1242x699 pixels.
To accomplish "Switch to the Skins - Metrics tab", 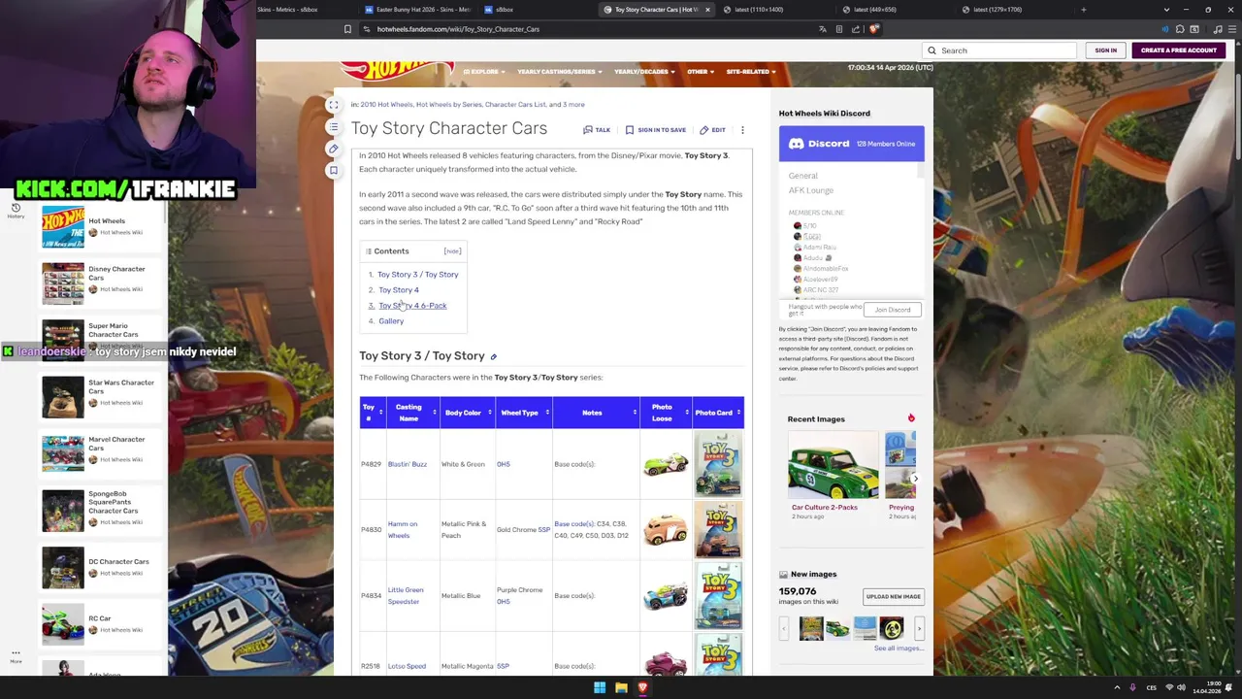I will point(286,10).
